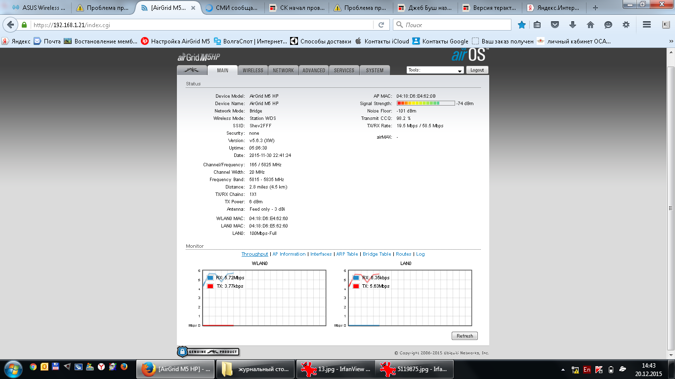Image resolution: width=675 pixels, height=379 pixels.
Task: Launch the floppy disk icon in quick launch
Action: point(55,367)
